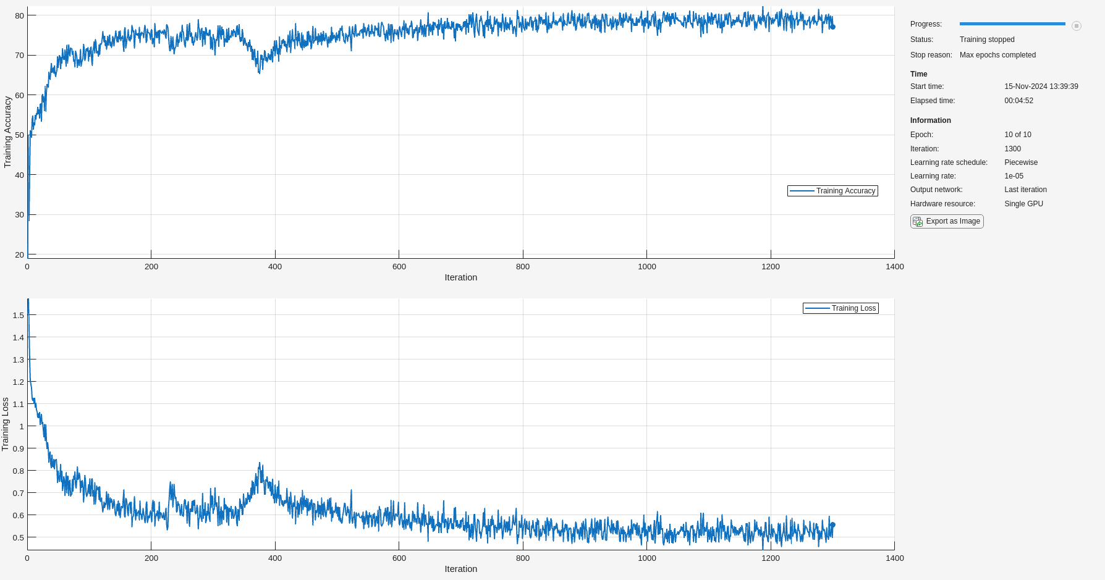Click the Information section heading
1105x580 pixels.
click(x=930, y=120)
